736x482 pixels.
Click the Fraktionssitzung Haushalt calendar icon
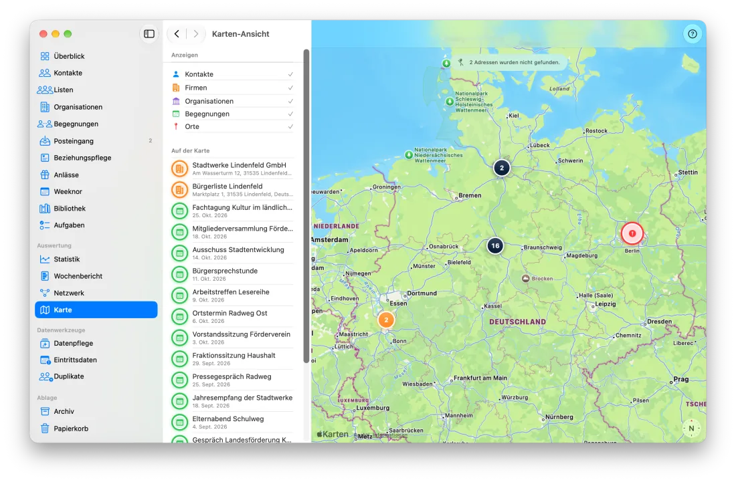(x=179, y=359)
